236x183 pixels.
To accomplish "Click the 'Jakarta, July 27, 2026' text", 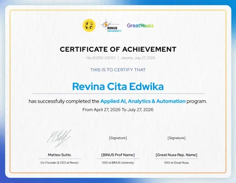I will 138,58.
